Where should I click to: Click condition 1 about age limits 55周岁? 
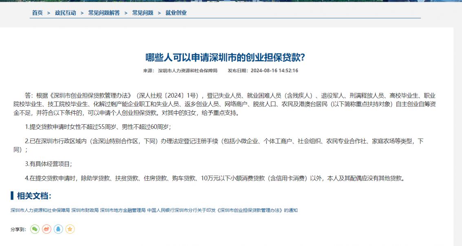tap(98, 127)
